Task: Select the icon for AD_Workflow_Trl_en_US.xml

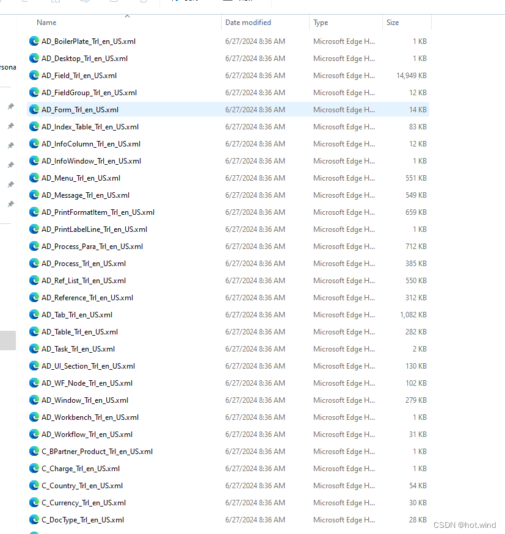Action: (34, 434)
